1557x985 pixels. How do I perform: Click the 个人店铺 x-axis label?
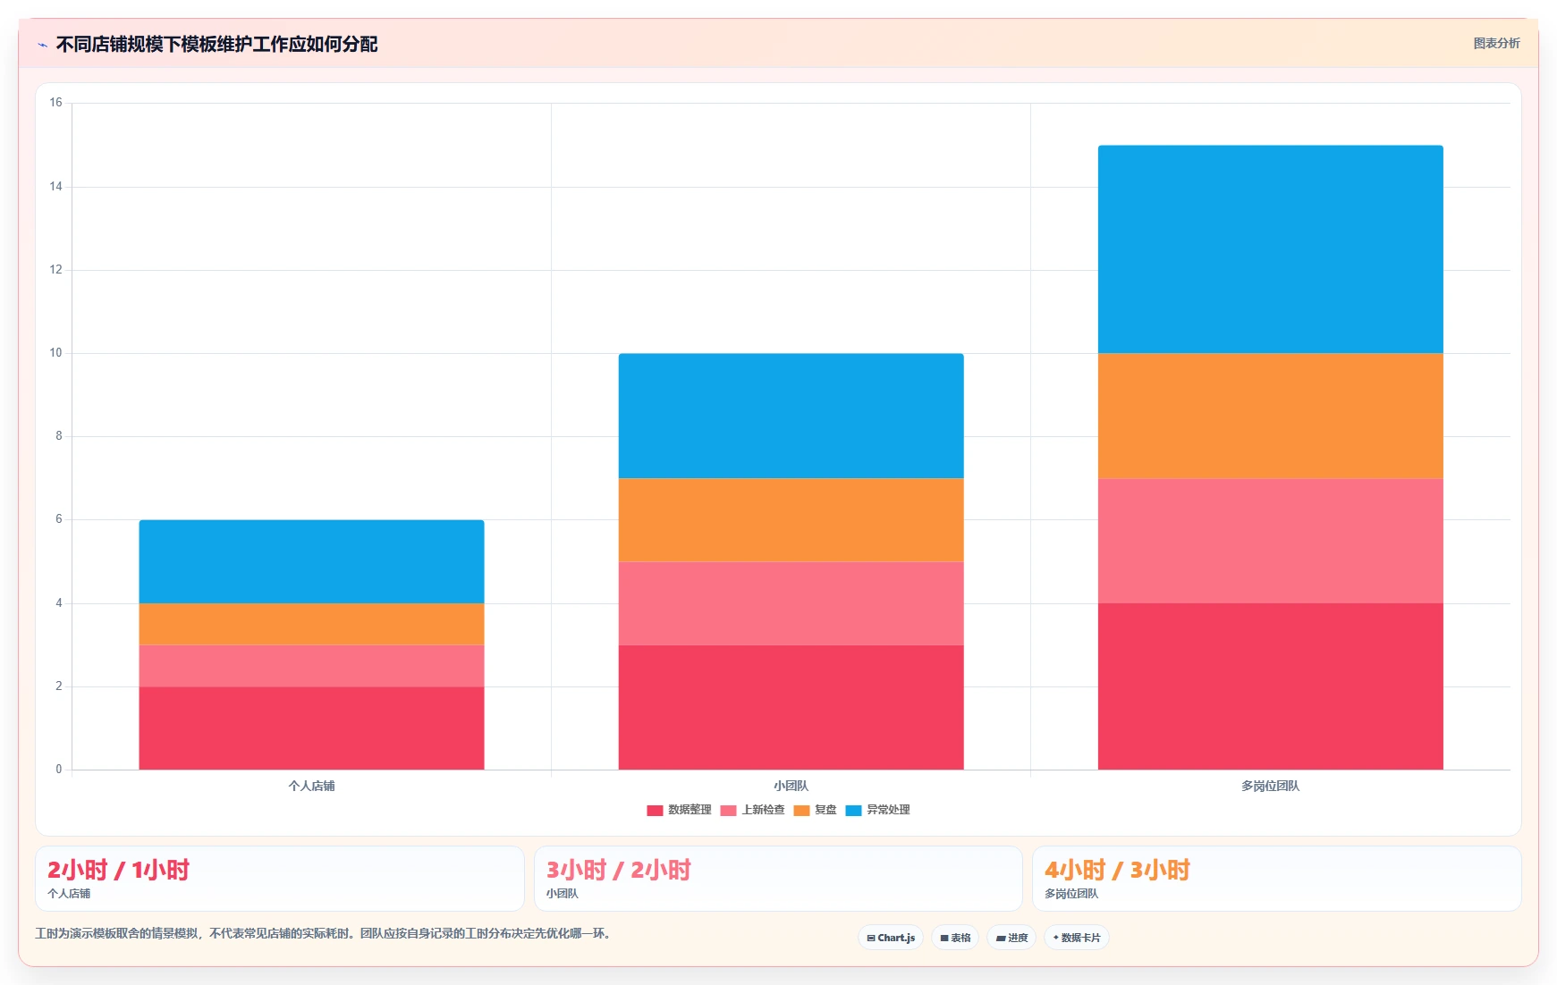tap(311, 786)
